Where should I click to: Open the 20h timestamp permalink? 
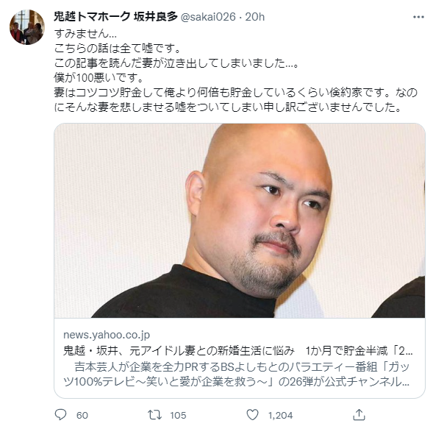coord(254,17)
